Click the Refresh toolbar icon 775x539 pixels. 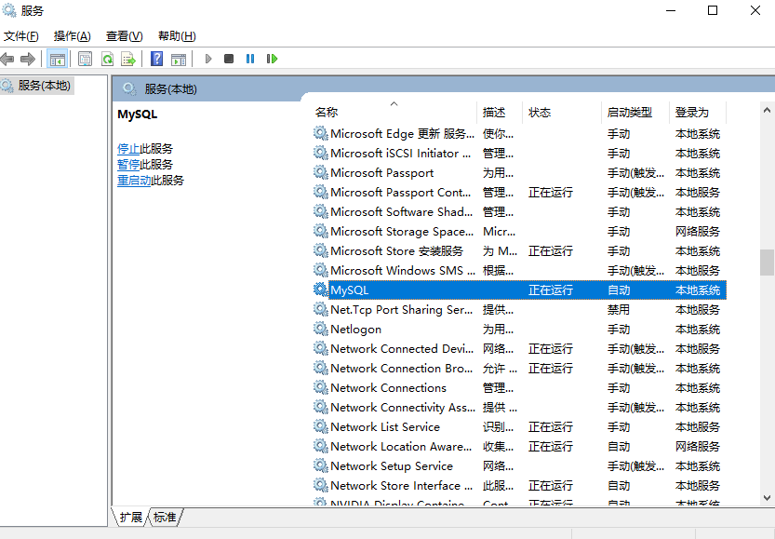(107, 59)
